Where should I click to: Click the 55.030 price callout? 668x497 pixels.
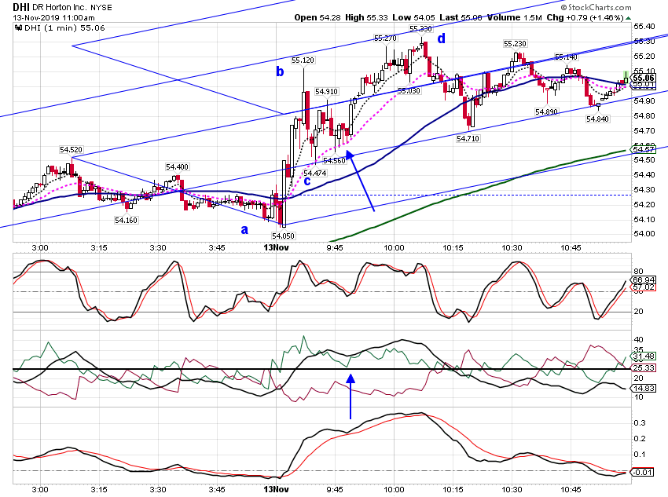409,90
